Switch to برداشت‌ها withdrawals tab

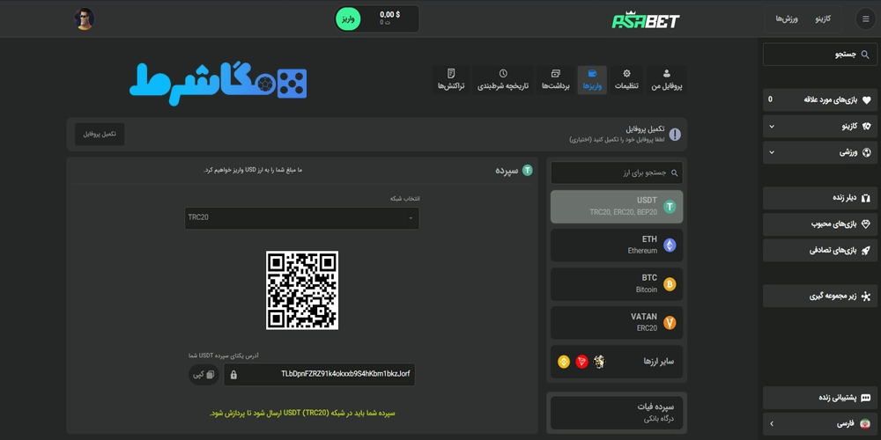tap(556, 80)
